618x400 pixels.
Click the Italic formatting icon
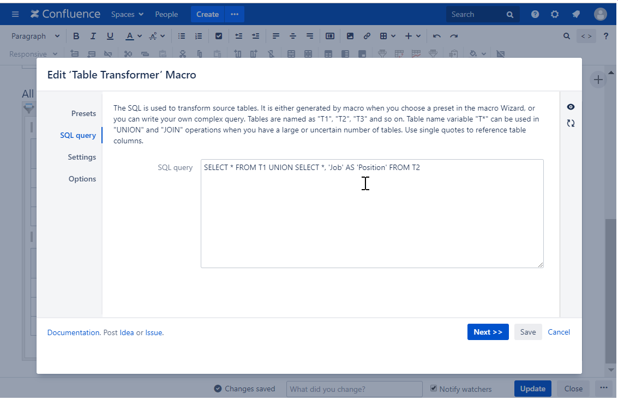[93, 36]
